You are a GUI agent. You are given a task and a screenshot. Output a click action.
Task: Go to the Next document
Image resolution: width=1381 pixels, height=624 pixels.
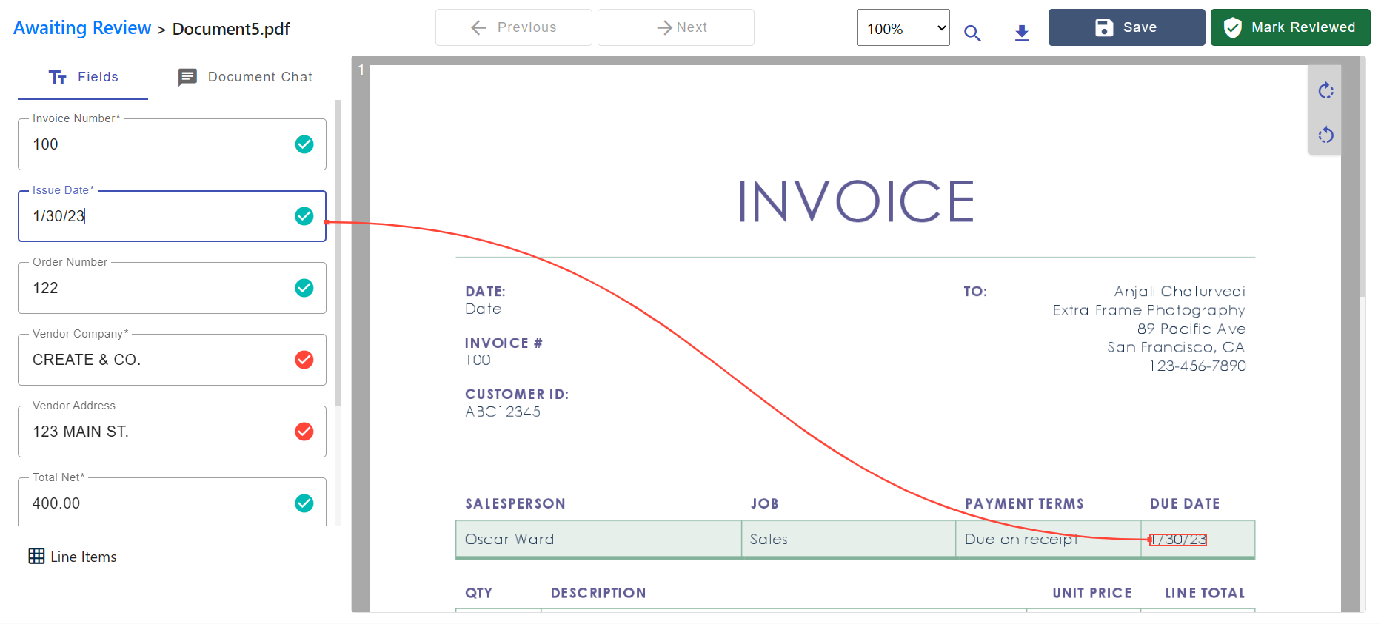point(675,27)
